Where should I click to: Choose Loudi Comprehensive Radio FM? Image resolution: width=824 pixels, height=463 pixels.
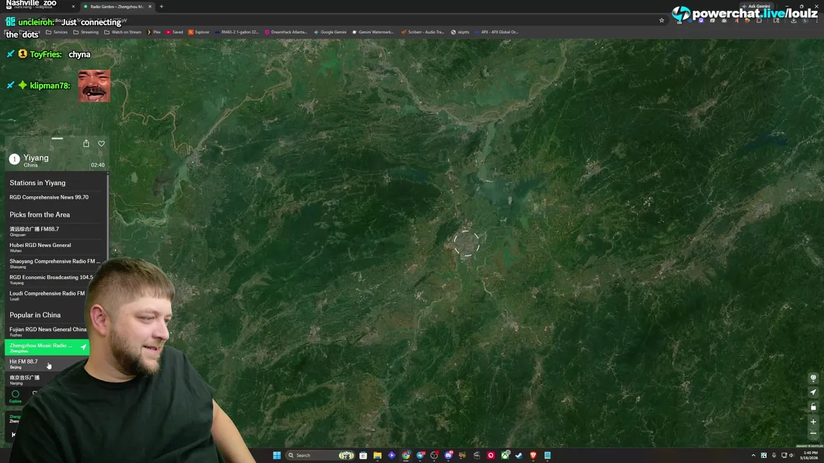(x=47, y=296)
